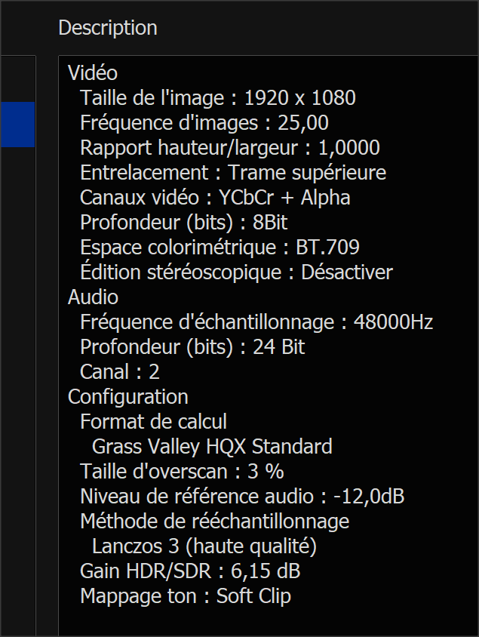Image resolution: width=479 pixels, height=637 pixels.
Task: Click the Configuration section header
Action: click(128, 397)
